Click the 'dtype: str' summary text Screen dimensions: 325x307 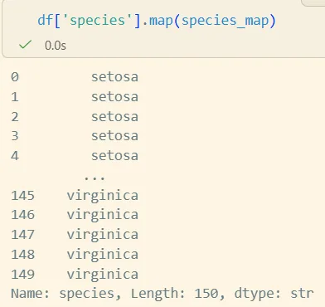274,294
